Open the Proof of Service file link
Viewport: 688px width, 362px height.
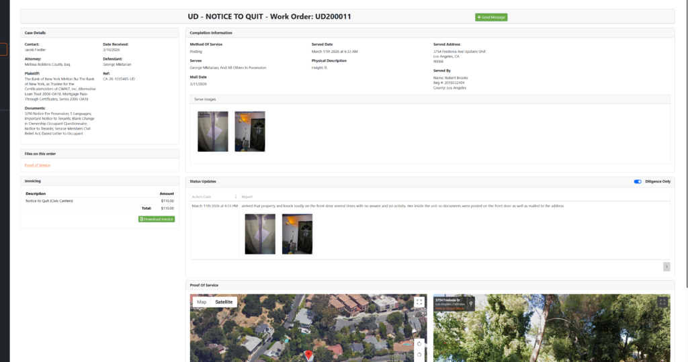point(38,165)
